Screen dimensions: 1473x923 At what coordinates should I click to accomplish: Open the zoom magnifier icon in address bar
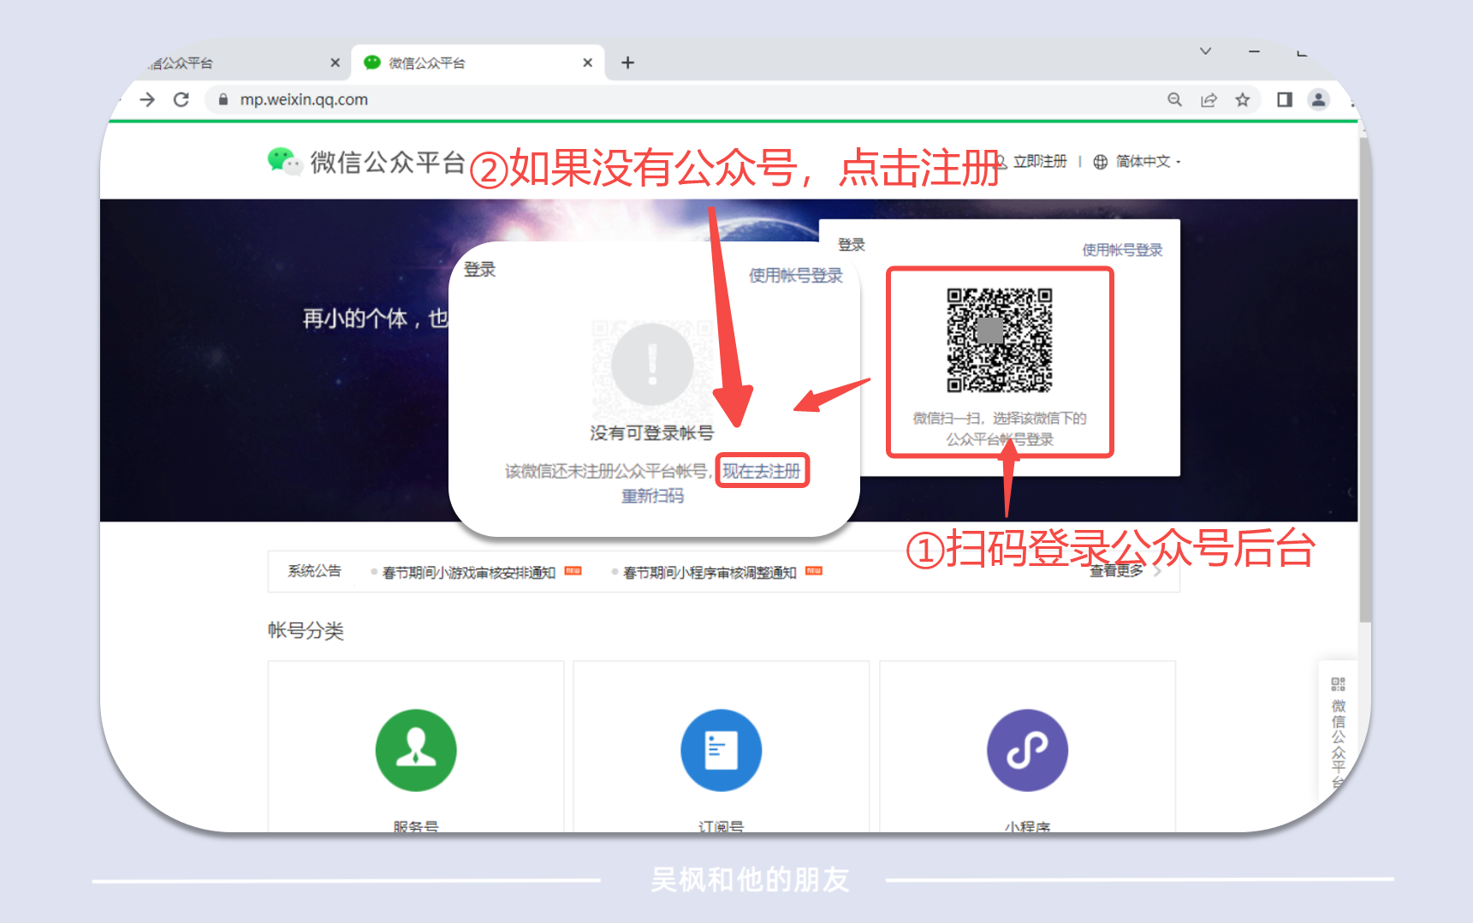1174,99
